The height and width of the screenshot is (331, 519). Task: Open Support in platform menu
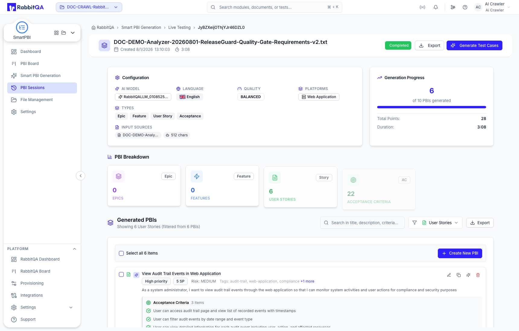42,320
